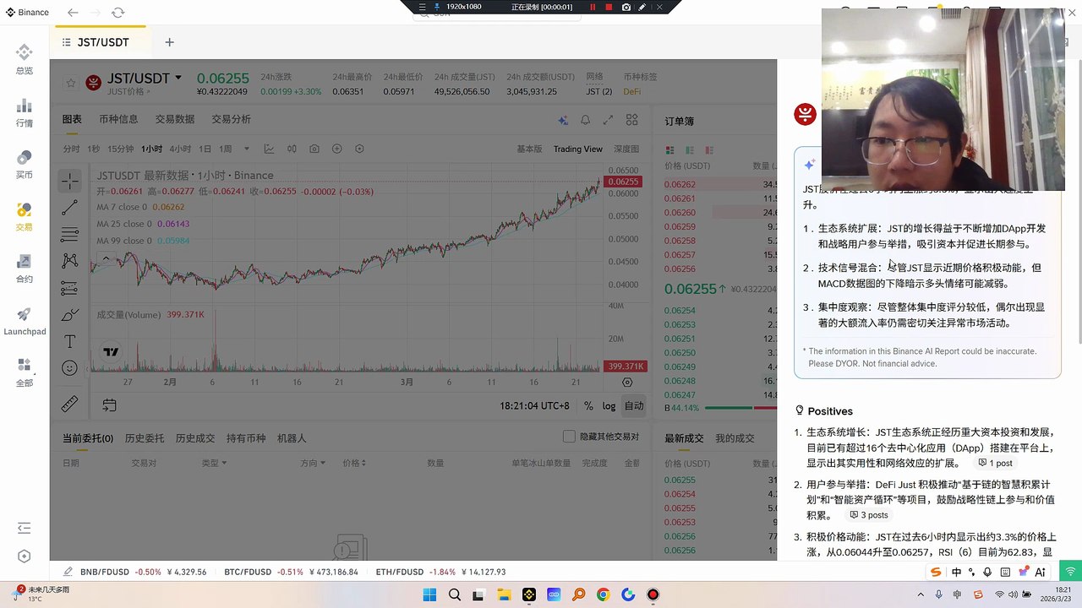Select the crosshair cursor drawing tool
The width and height of the screenshot is (1082, 608).
coord(70,181)
